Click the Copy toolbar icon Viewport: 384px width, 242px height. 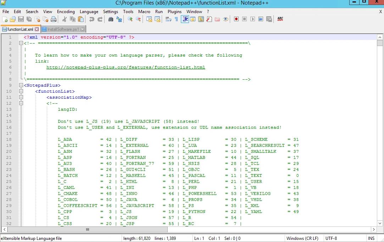coord(72,19)
